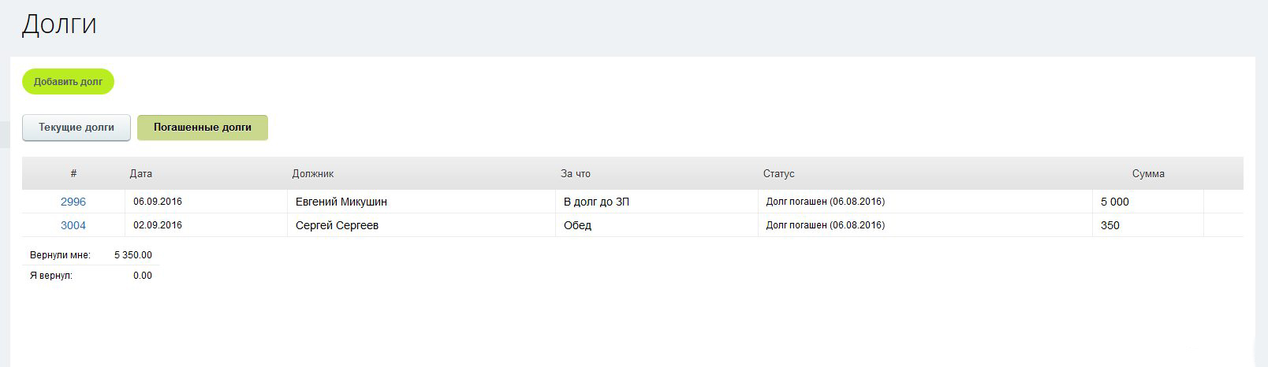1268x367 pixels.
Task: Click the Я вернул label
Action: click(x=51, y=276)
